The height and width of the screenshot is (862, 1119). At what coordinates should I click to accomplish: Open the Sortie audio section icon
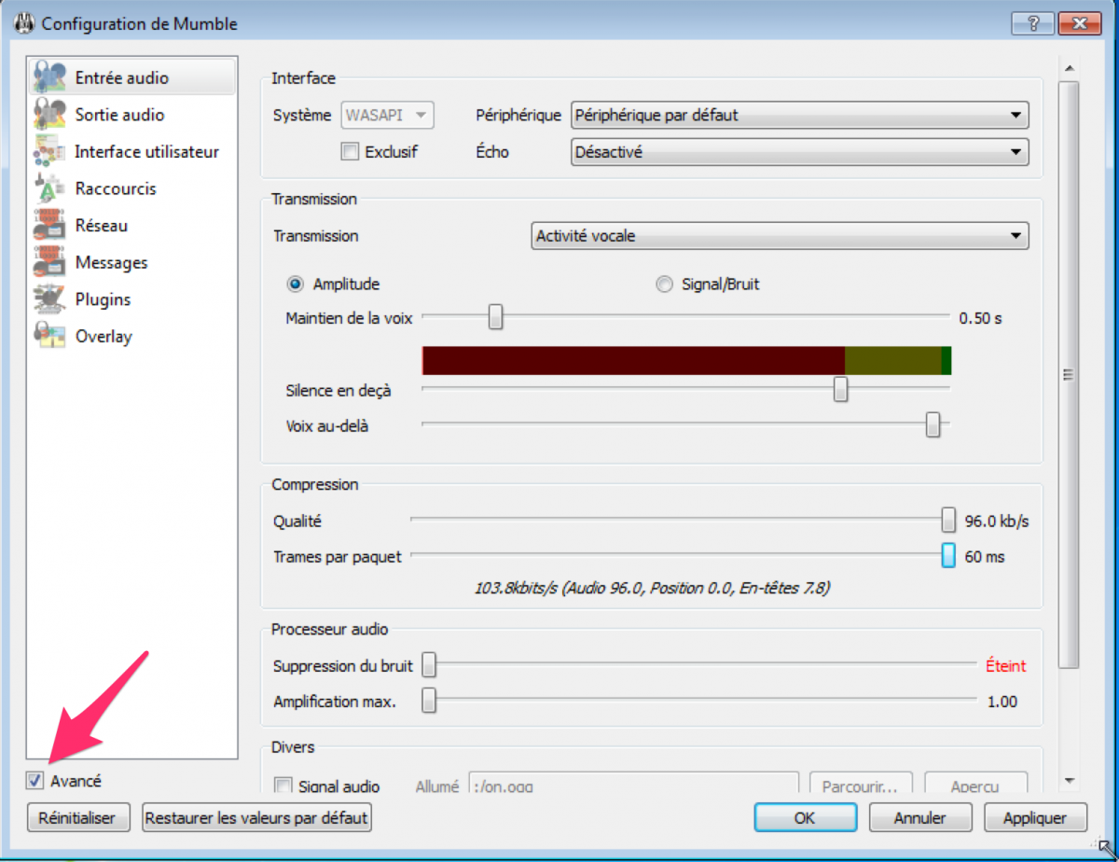pos(48,115)
